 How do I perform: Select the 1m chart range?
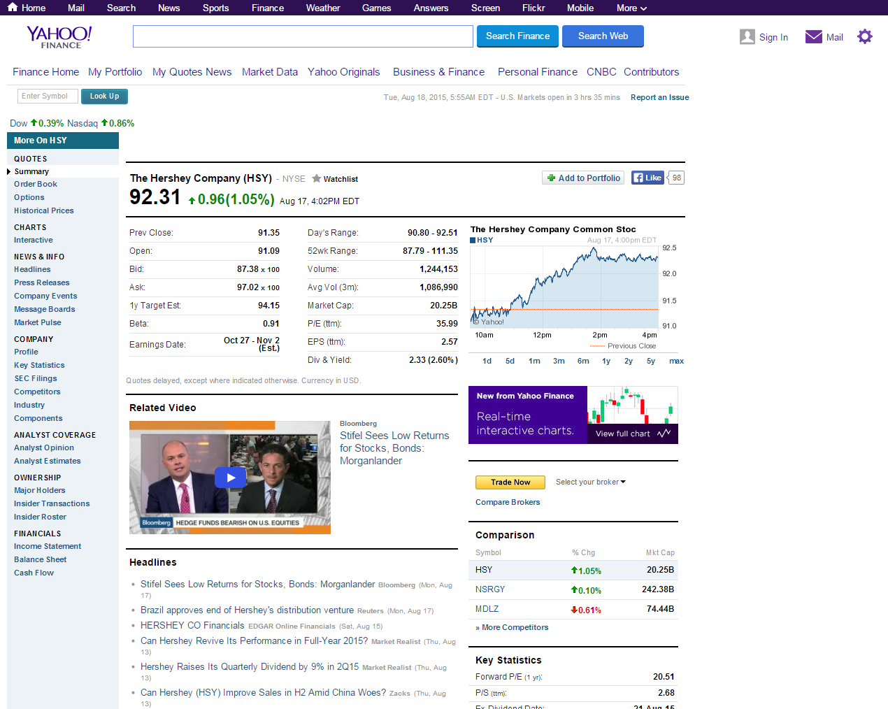(534, 361)
